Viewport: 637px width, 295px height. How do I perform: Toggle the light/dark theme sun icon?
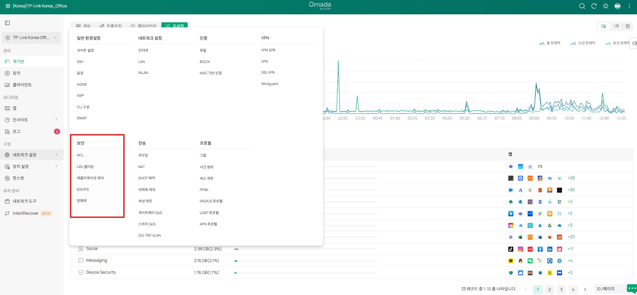[606, 6]
